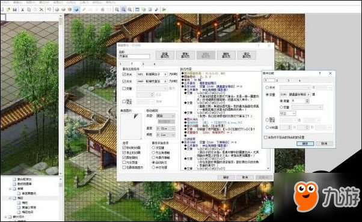Screen dimensions: 362x222
Task: Set map zoom to 1:2 magnifier
Action: pyautogui.click(x=123, y=10)
